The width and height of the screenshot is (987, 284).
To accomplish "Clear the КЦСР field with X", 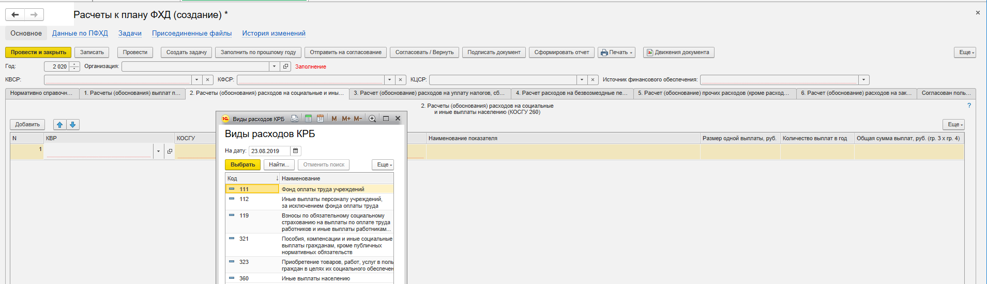I will 593,80.
